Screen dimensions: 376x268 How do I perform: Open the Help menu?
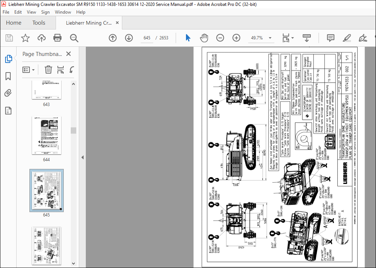[81, 12]
